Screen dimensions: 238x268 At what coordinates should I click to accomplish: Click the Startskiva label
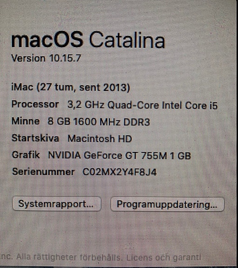pos(35,138)
